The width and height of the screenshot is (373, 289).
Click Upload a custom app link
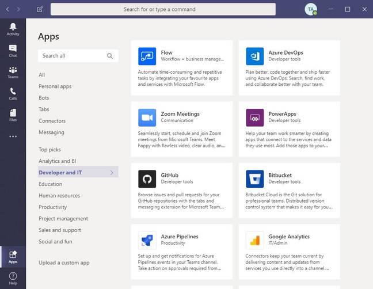click(x=64, y=263)
